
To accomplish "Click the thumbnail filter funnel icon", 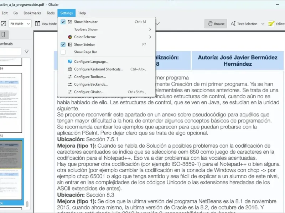I will (26, 51).
